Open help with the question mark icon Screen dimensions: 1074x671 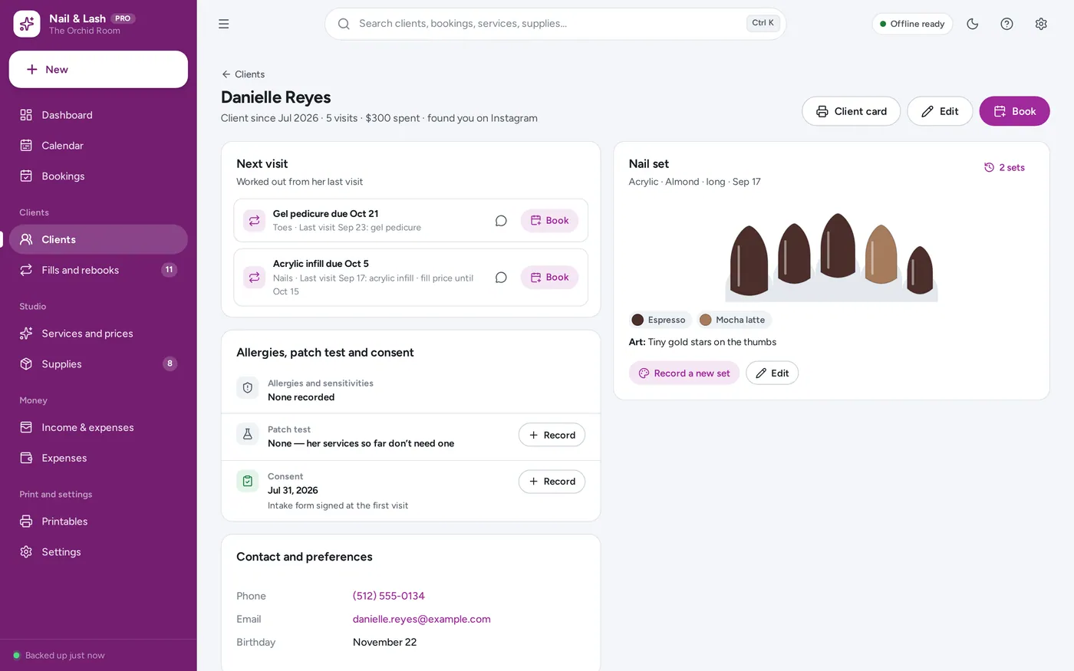click(1006, 24)
